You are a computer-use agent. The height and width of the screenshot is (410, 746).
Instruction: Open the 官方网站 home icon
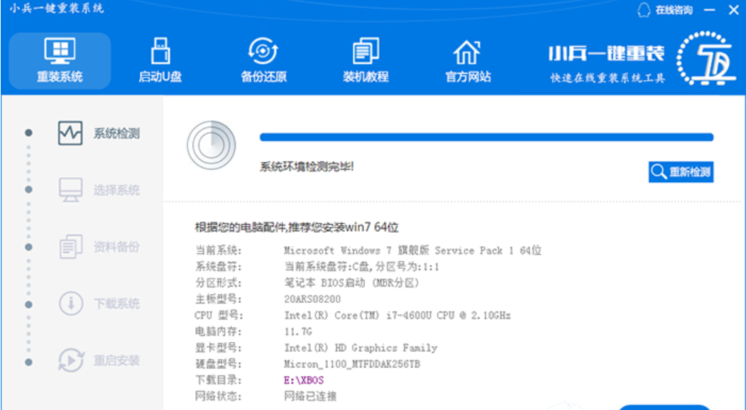point(467,52)
